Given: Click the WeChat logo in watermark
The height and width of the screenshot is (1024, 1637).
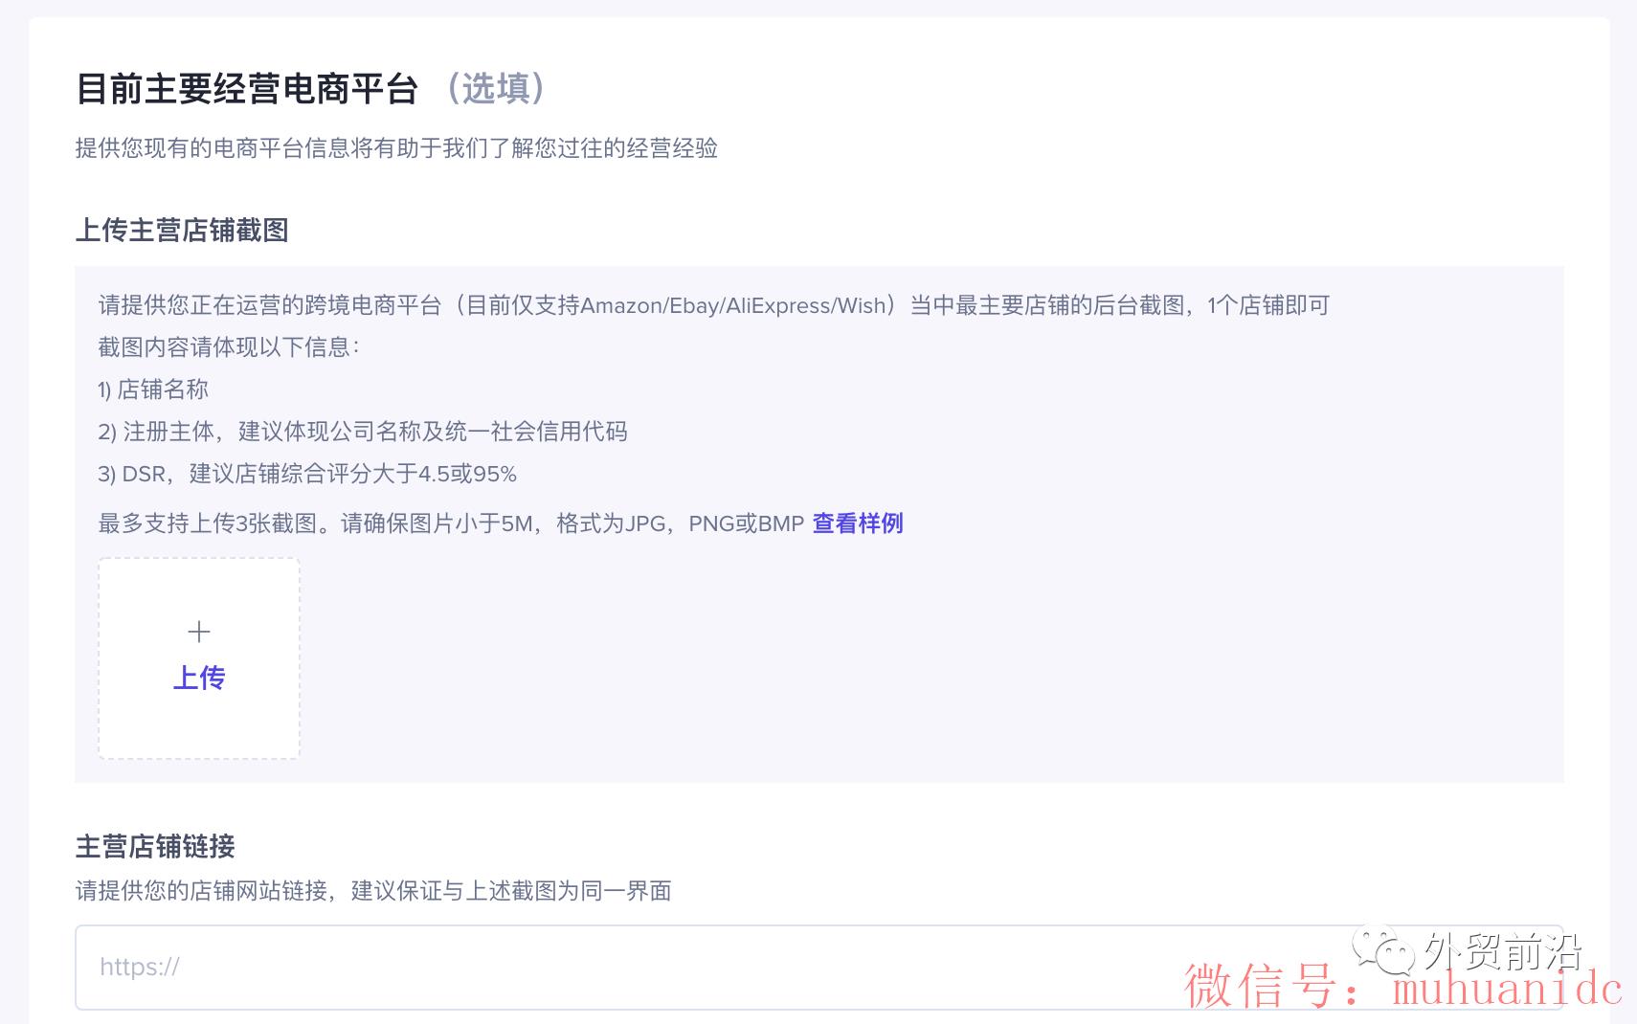Looking at the screenshot, I should point(1383,949).
